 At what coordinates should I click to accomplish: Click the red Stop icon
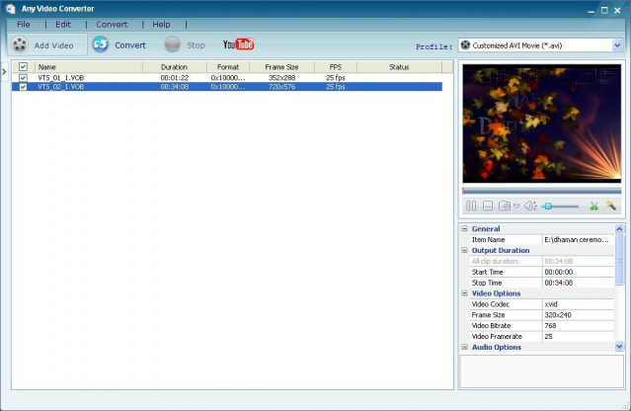[x=172, y=44]
